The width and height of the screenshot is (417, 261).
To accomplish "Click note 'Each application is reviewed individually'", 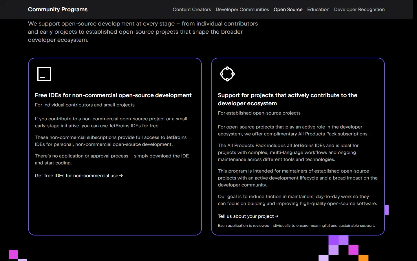I will coord(296,225).
